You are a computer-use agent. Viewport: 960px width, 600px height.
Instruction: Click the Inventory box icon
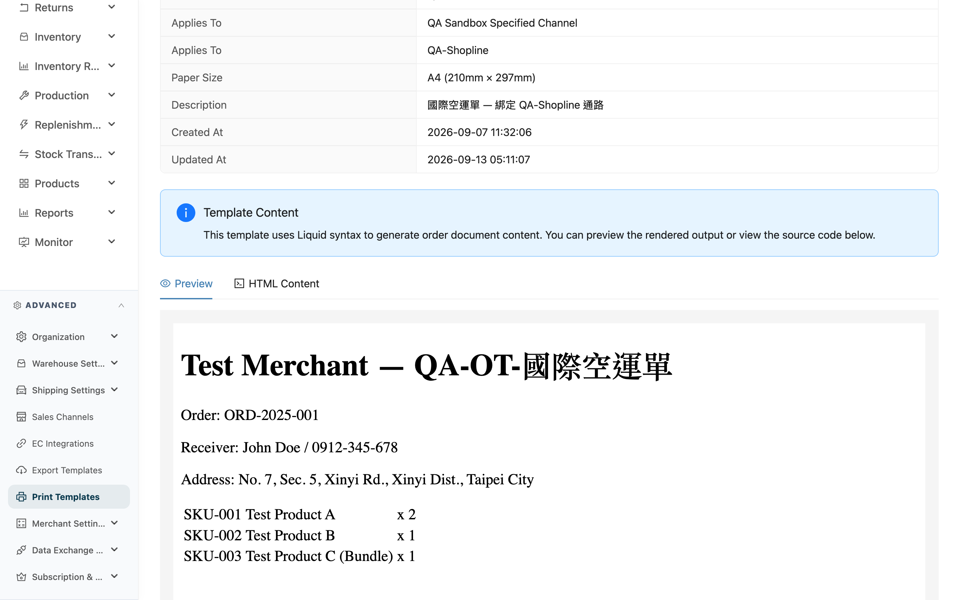(24, 37)
